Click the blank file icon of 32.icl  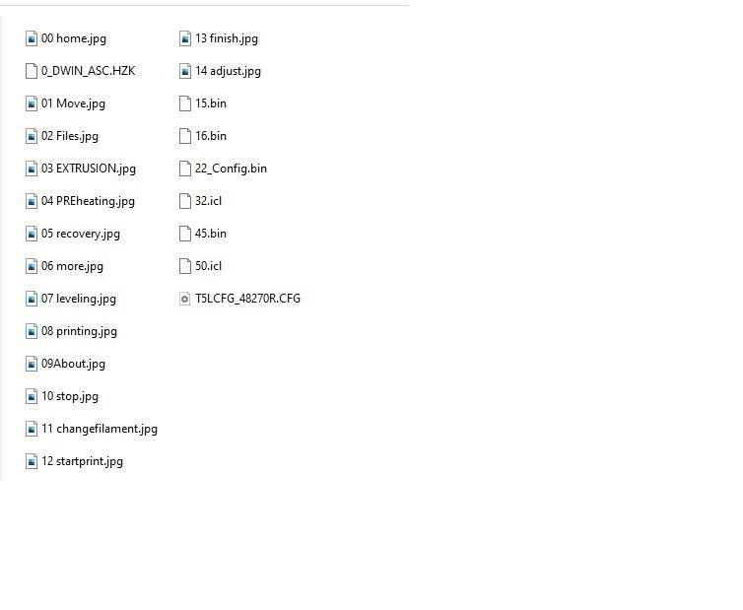(185, 201)
